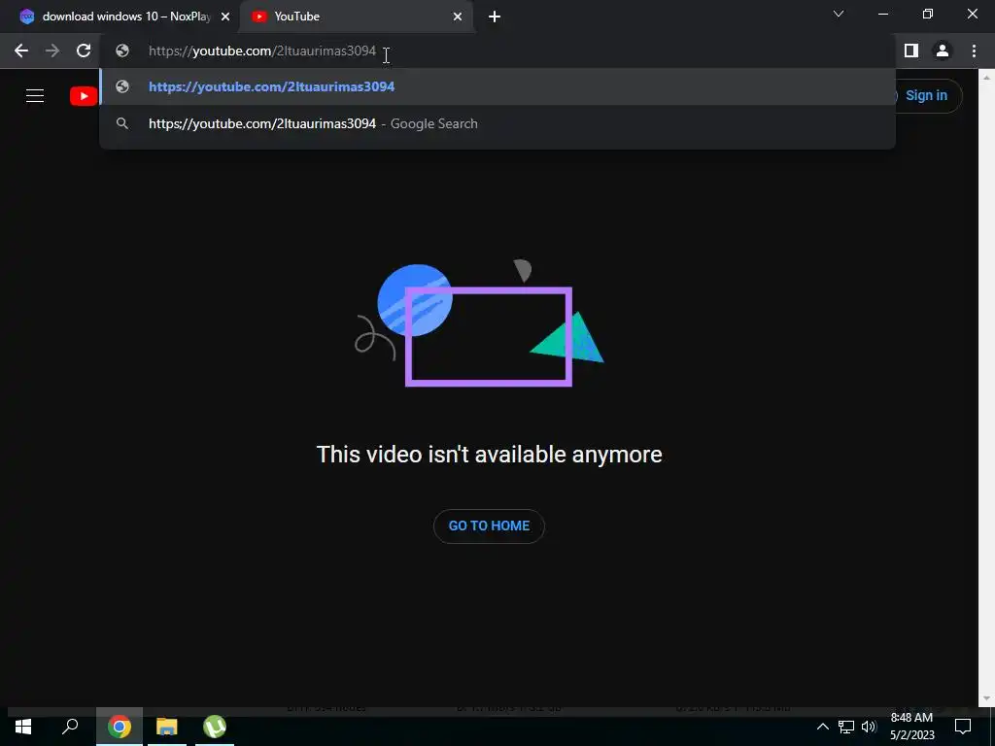Click Chrome icon in the taskbar

click(x=120, y=727)
